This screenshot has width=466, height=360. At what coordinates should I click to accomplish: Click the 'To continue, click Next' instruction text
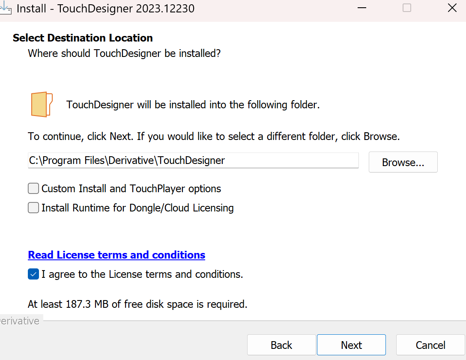click(x=213, y=137)
